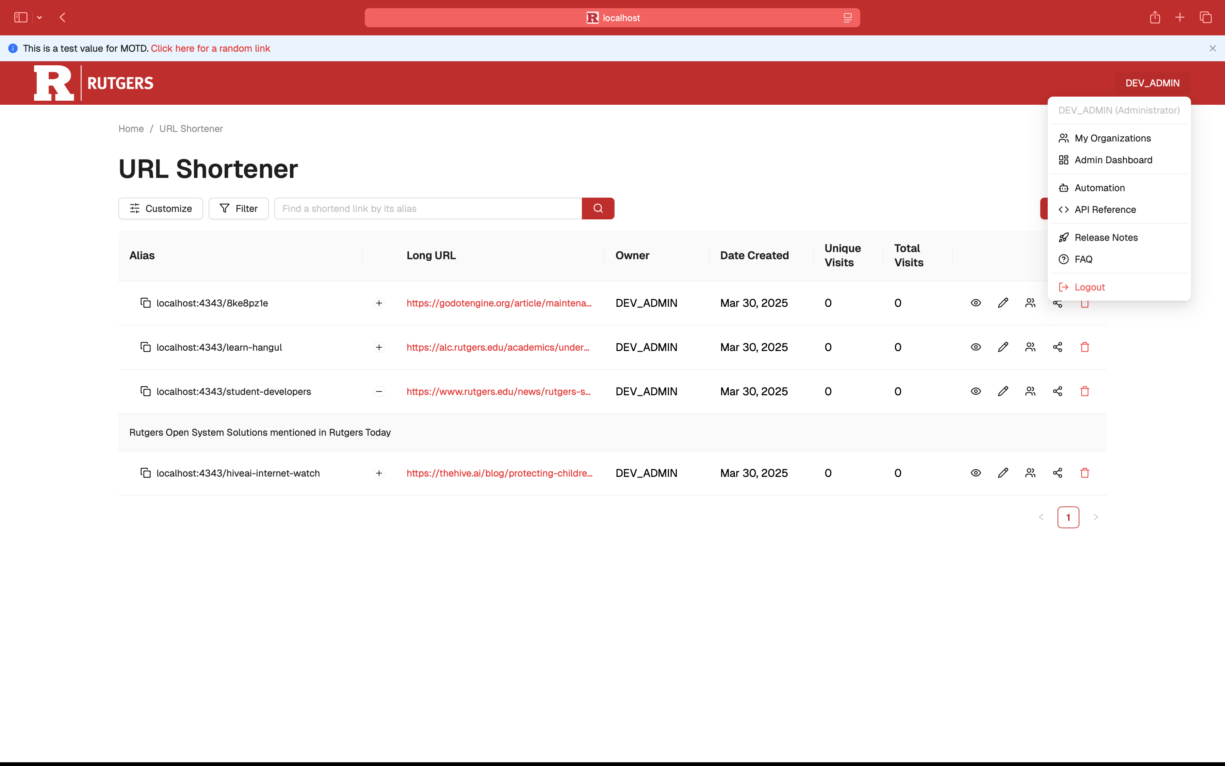Image resolution: width=1225 pixels, height=766 pixels.
Task: Focus the alias search input field
Action: (428, 208)
